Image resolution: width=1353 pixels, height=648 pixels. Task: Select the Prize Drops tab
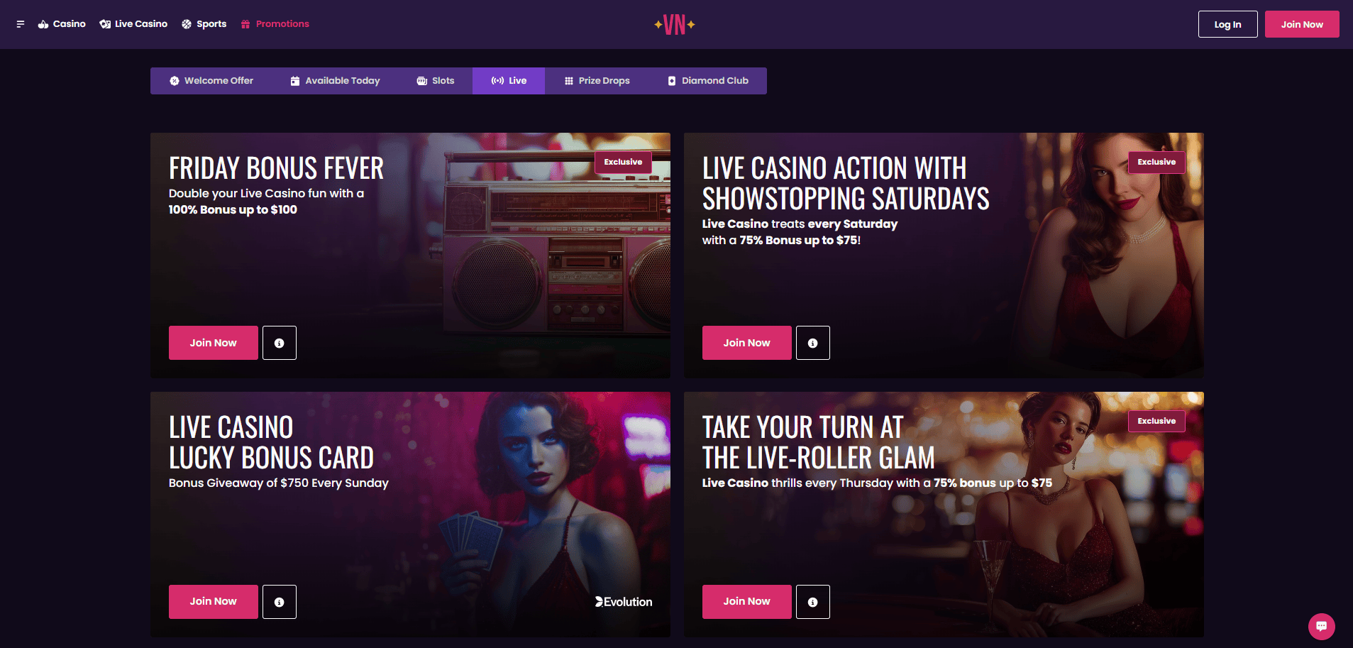click(597, 81)
